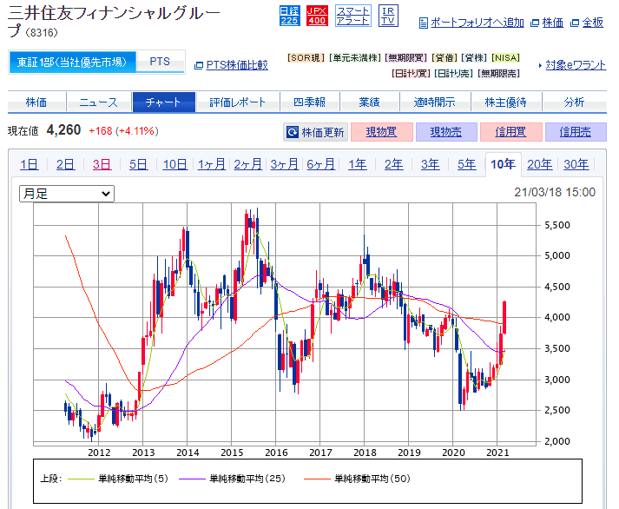This screenshot has width=619, height=509.
Task: Select the 2ヶ月 chart period
Action: pyautogui.click(x=248, y=164)
